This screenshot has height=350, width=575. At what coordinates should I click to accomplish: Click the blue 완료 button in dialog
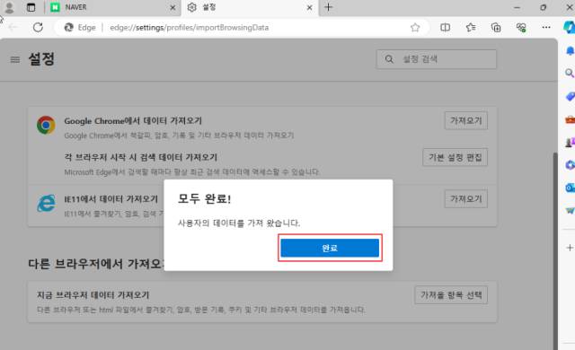coord(330,248)
